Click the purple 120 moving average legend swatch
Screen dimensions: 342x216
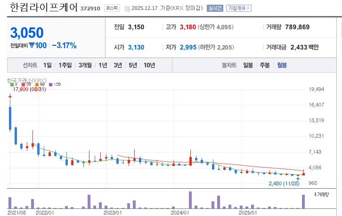click(x=50, y=84)
